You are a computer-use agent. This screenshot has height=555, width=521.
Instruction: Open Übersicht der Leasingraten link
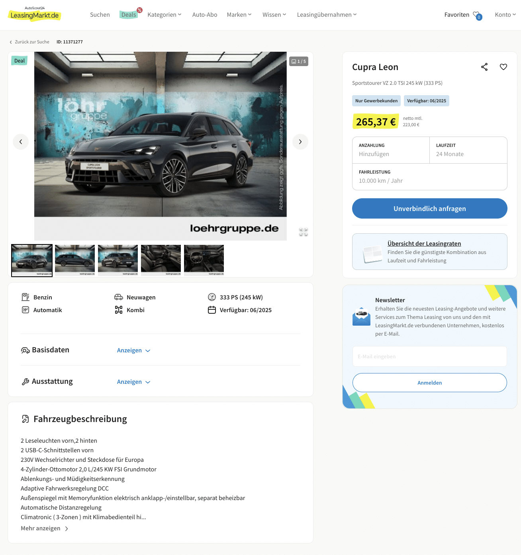tap(424, 244)
